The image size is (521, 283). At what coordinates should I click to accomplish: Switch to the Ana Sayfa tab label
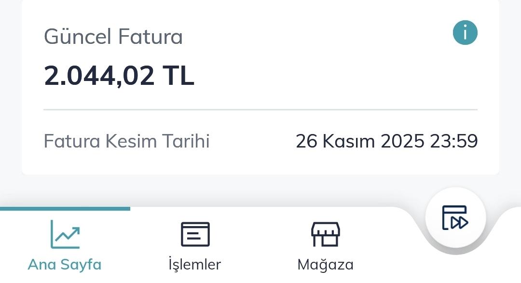[x=65, y=264]
